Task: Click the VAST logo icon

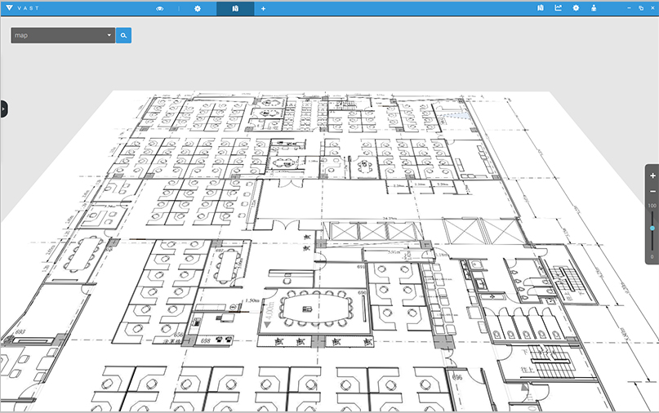Action: (7, 8)
